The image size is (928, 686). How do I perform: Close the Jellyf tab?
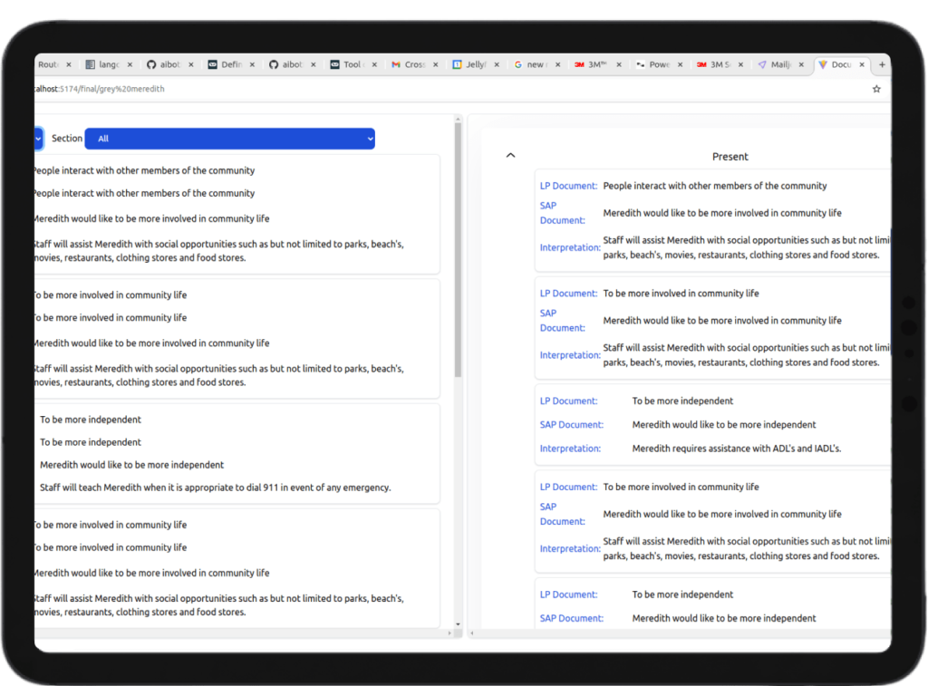pyautogui.click(x=497, y=64)
